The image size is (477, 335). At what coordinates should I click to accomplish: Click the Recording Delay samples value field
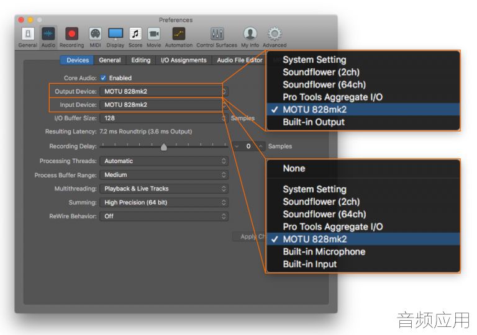[248, 146]
